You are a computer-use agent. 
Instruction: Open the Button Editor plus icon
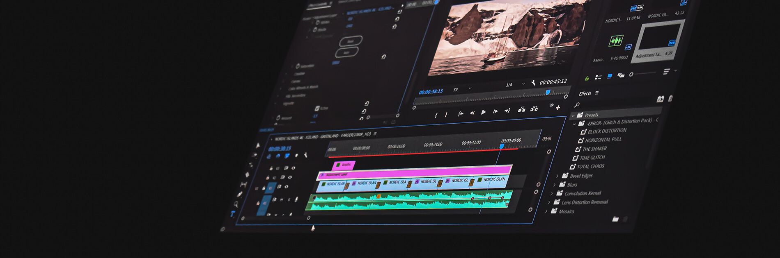558,108
